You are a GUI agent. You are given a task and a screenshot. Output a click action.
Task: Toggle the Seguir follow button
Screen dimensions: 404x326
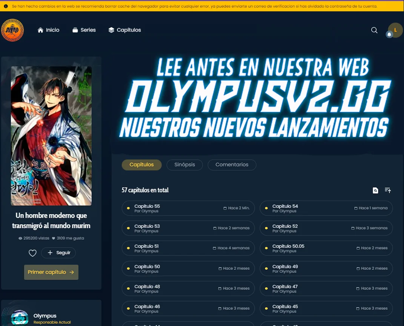coord(58,253)
